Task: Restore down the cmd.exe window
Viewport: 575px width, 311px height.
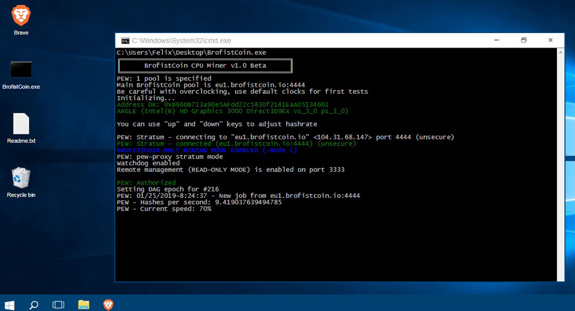Action: pyautogui.click(x=524, y=40)
